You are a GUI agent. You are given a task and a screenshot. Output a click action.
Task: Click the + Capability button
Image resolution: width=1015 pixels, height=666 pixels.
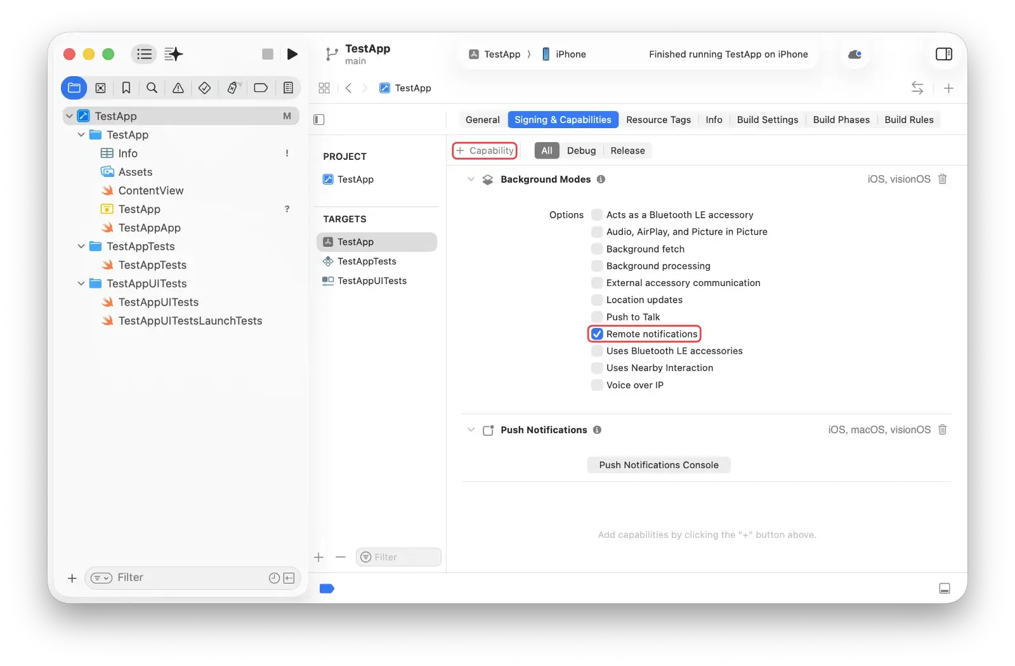click(485, 151)
